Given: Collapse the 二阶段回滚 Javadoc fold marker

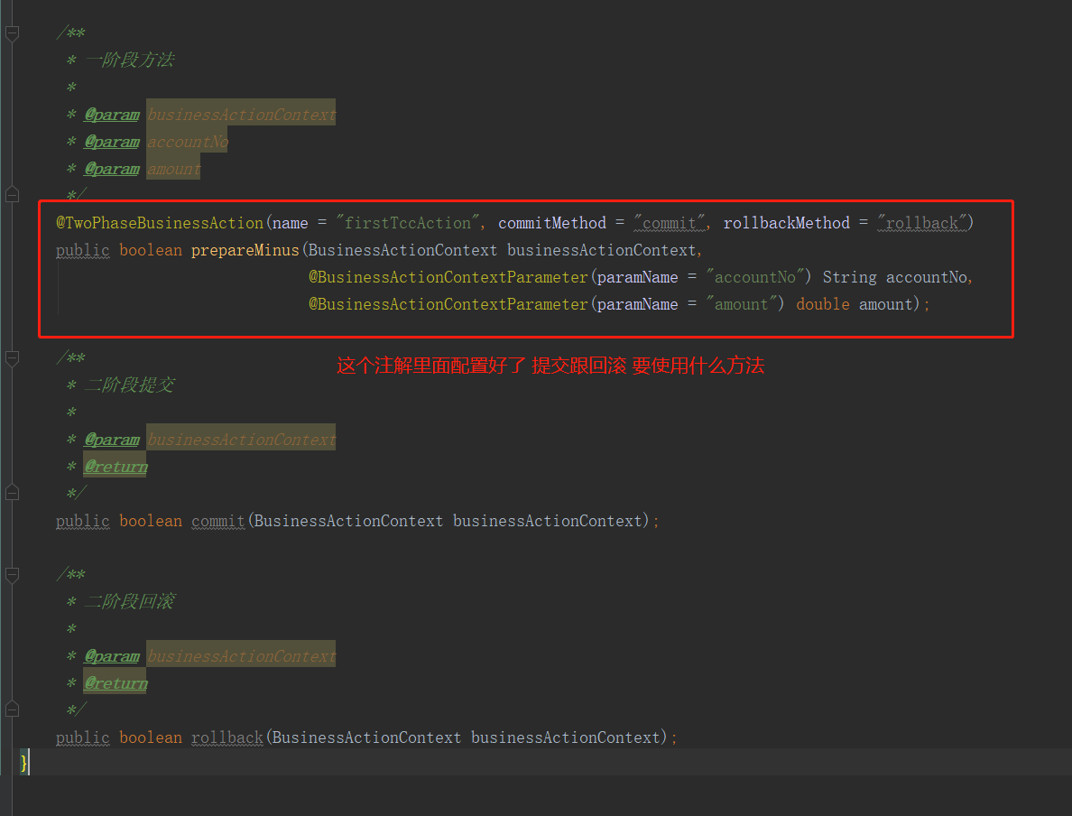Looking at the screenshot, I should click(x=13, y=574).
